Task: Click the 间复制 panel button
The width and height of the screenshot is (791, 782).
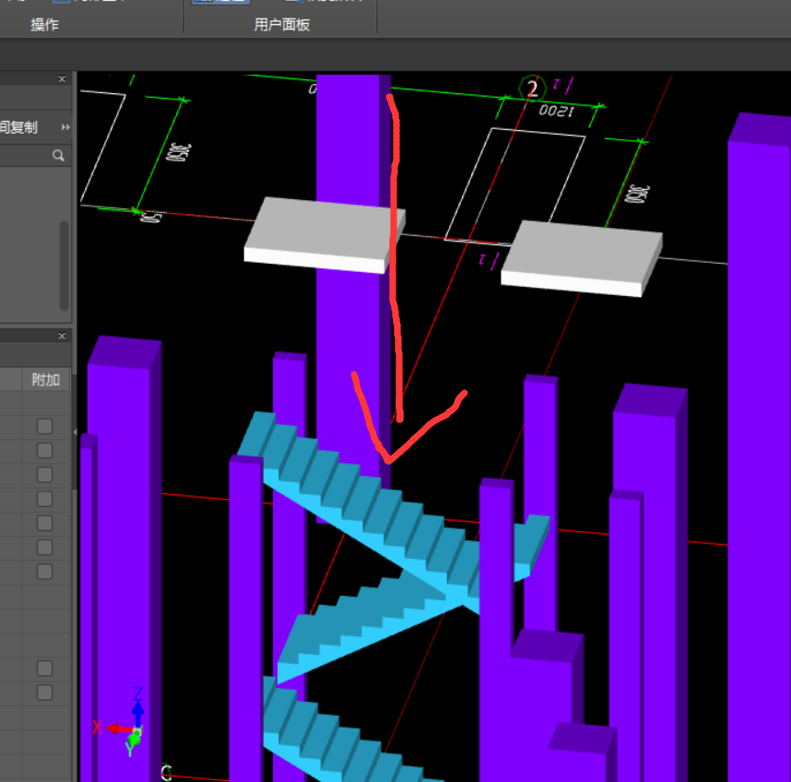Action: (18, 127)
